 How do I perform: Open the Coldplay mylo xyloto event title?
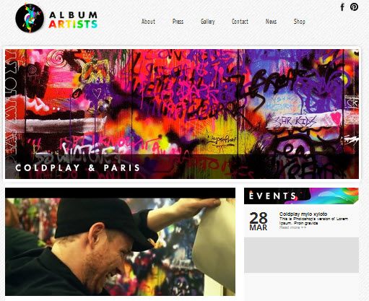(x=303, y=214)
